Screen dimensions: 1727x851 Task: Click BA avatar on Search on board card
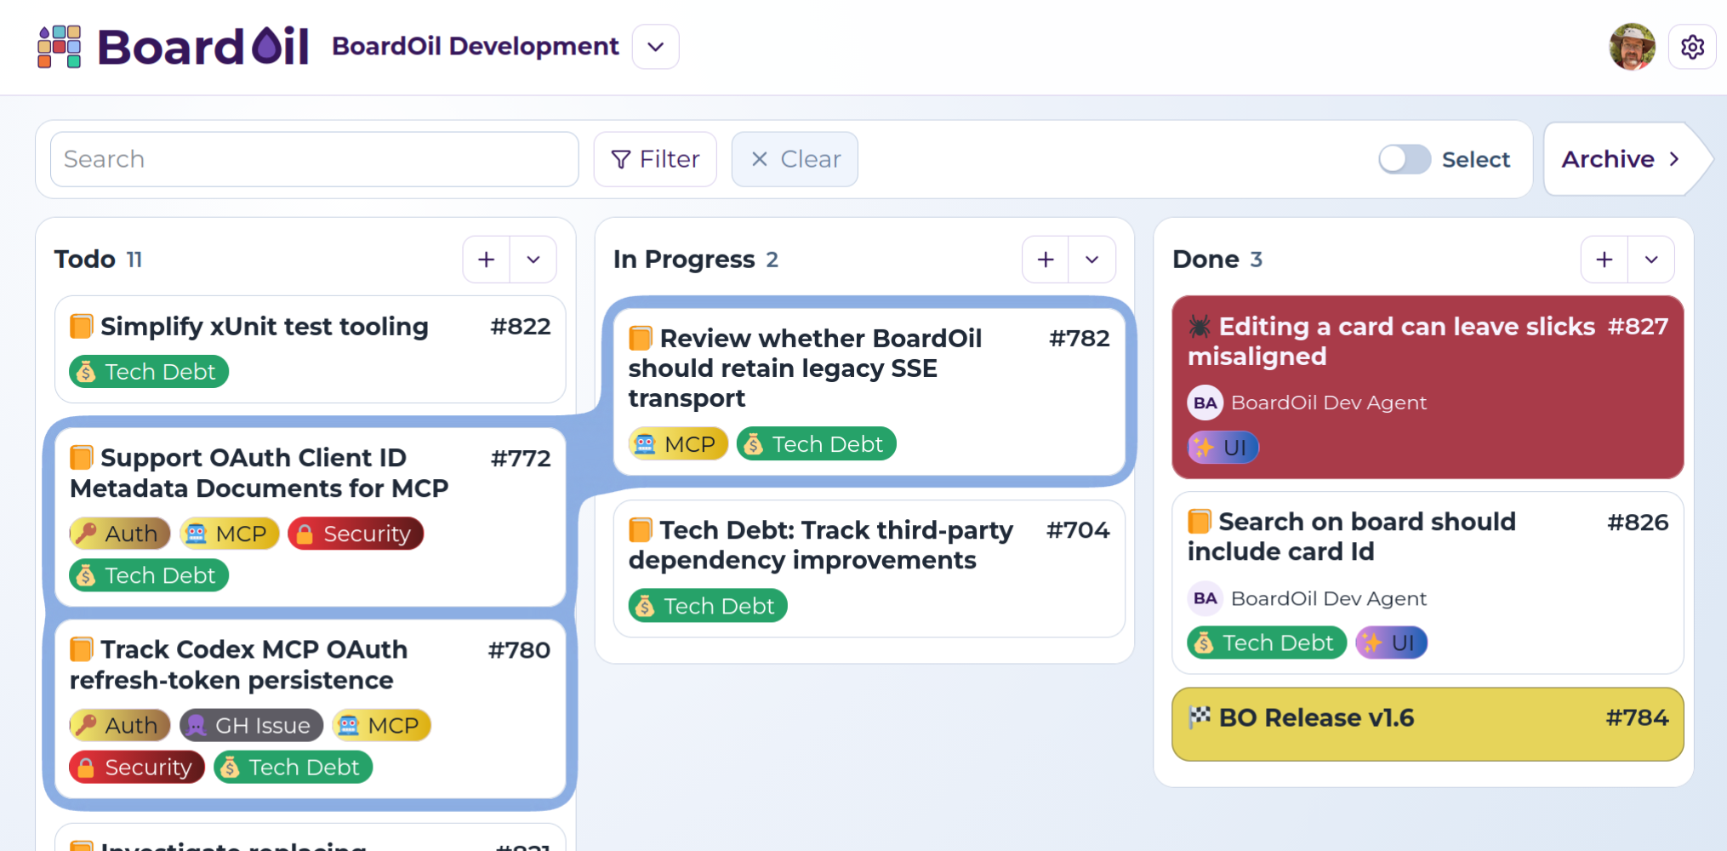tap(1205, 598)
